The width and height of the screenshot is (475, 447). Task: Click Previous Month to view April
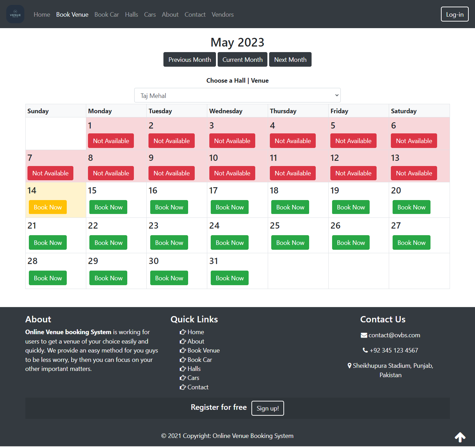click(190, 59)
